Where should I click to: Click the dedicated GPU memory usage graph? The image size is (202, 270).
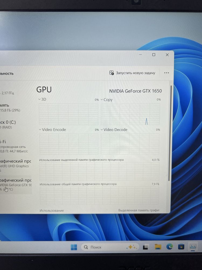click(x=99, y=171)
